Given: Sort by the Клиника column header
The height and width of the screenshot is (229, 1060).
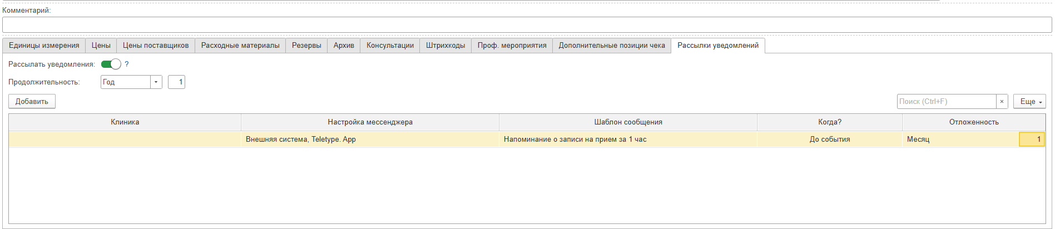Looking at the screenshot, I should click(125, 122).
